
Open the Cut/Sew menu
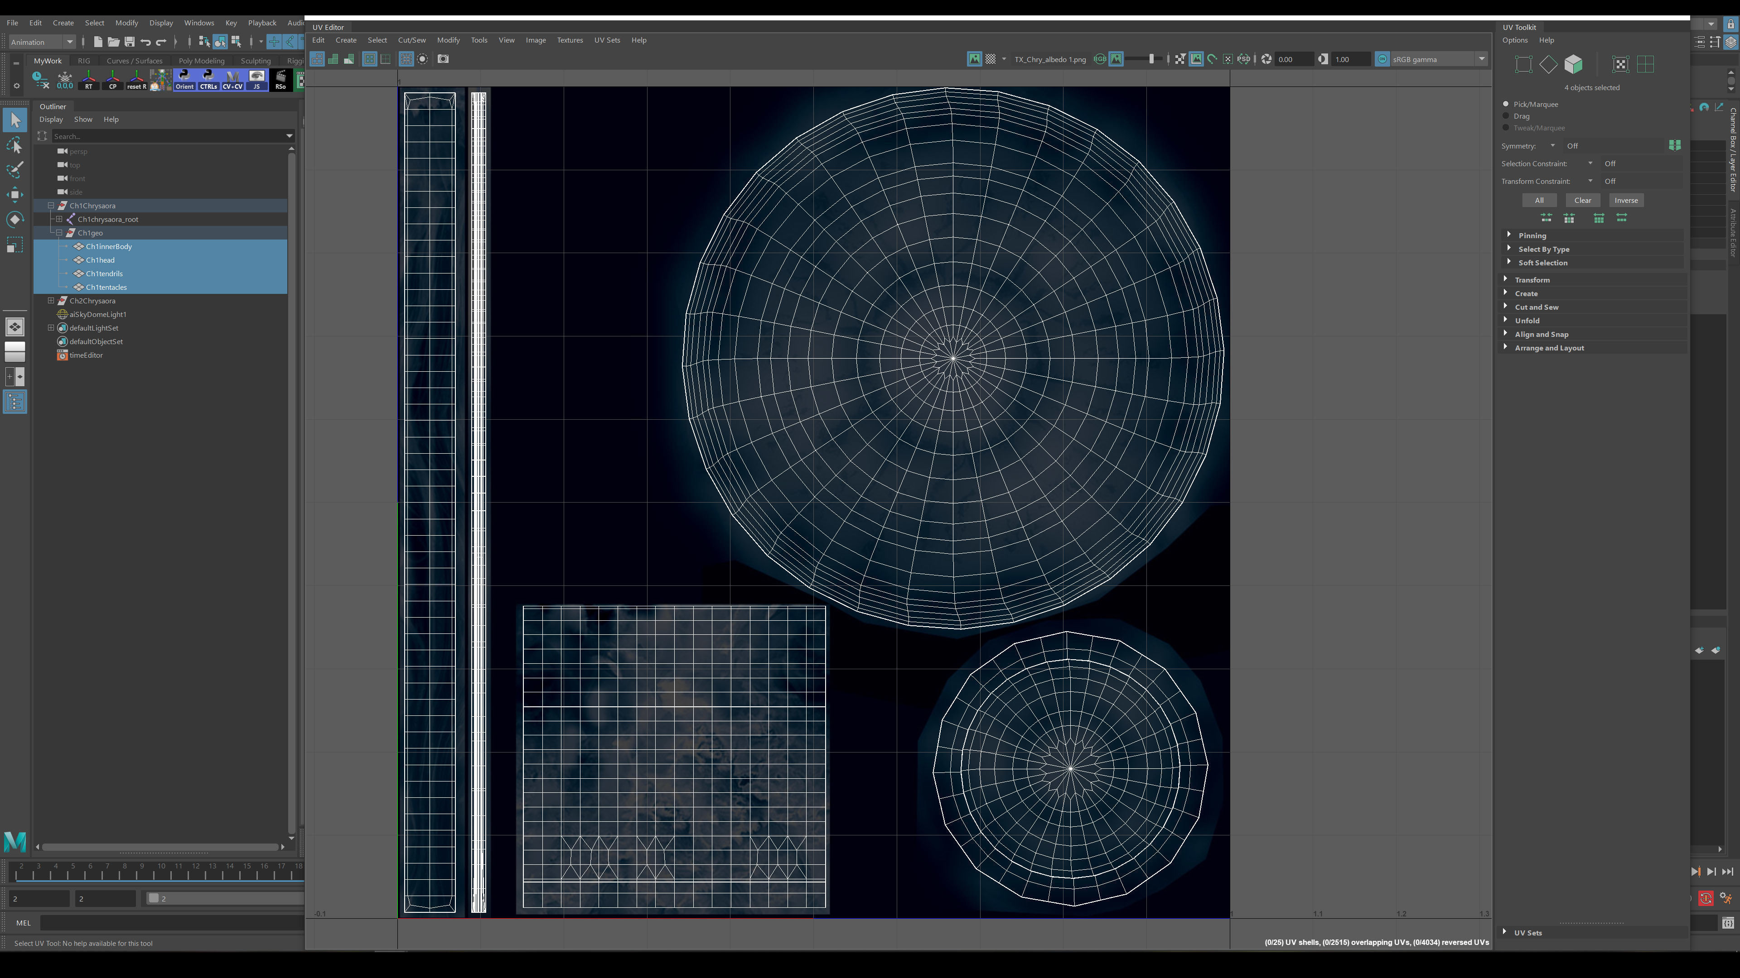pyautogui.click(x=411, y=40)
